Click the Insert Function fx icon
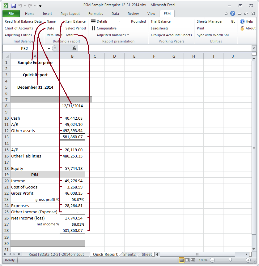259x266 pixels. point(74,48)
